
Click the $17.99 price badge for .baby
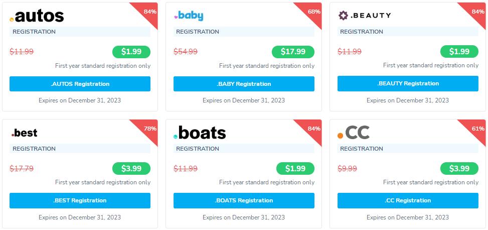point(293,52)
